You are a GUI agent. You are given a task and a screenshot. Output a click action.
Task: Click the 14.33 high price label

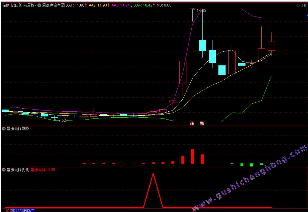[x=201, y=11]
